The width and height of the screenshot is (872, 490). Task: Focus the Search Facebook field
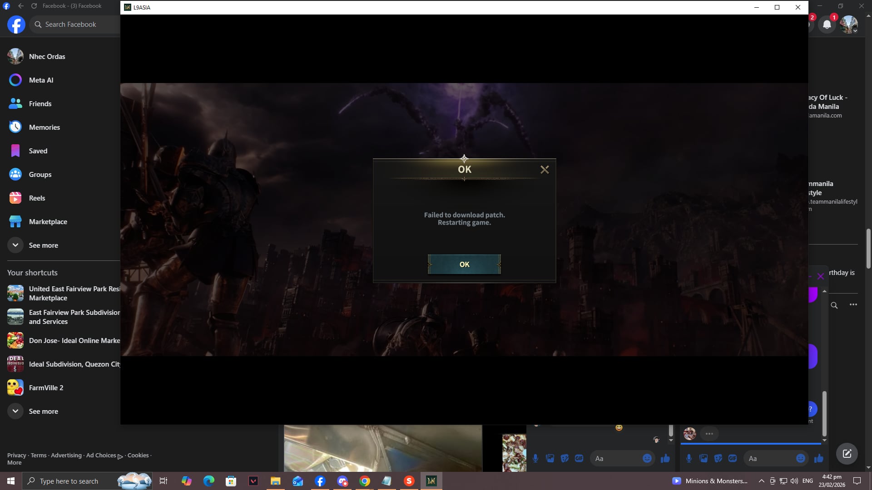click(70, 24)
